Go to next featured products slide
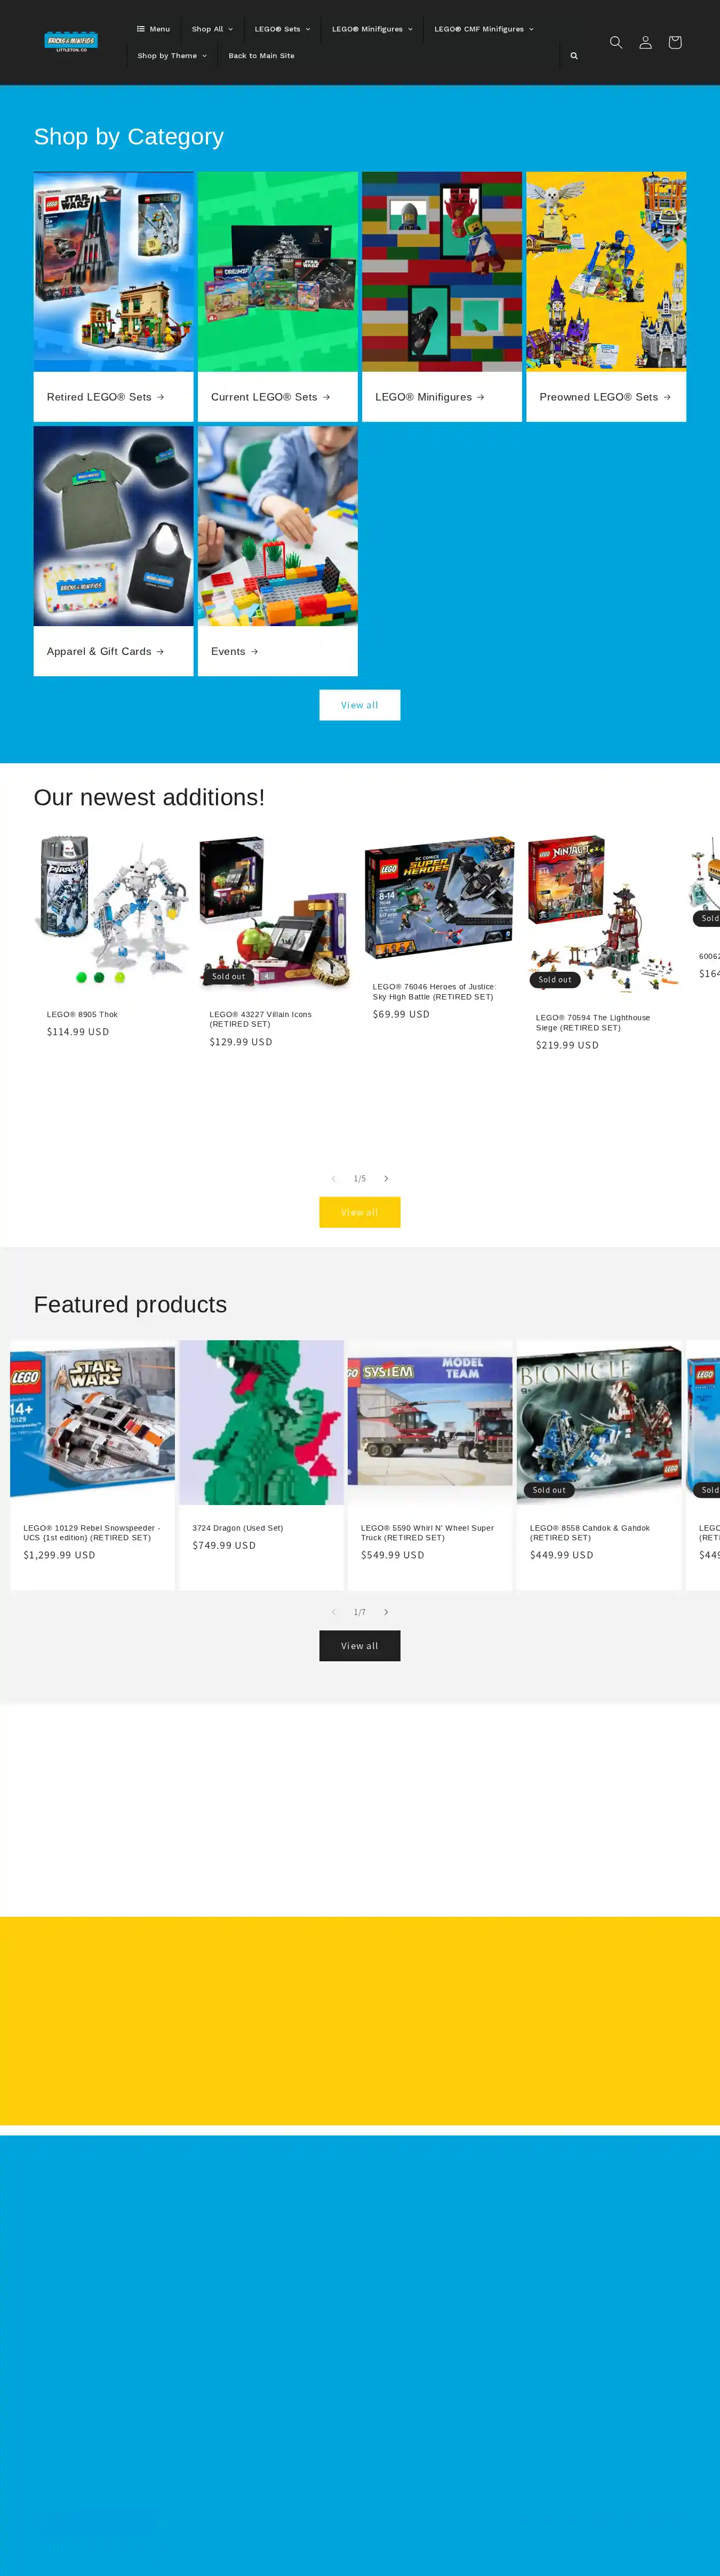This screenshot has width=720, height=2576. pos(386,1612)
